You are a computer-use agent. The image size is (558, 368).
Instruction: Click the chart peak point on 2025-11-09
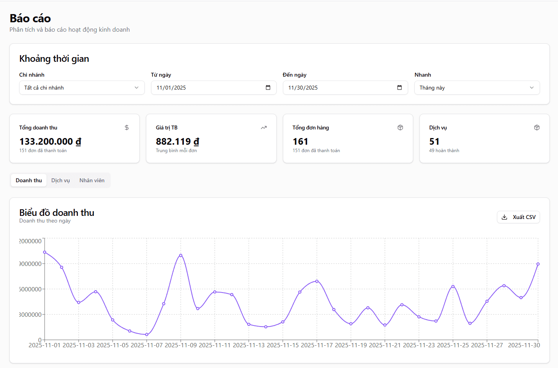pos(181,255)
